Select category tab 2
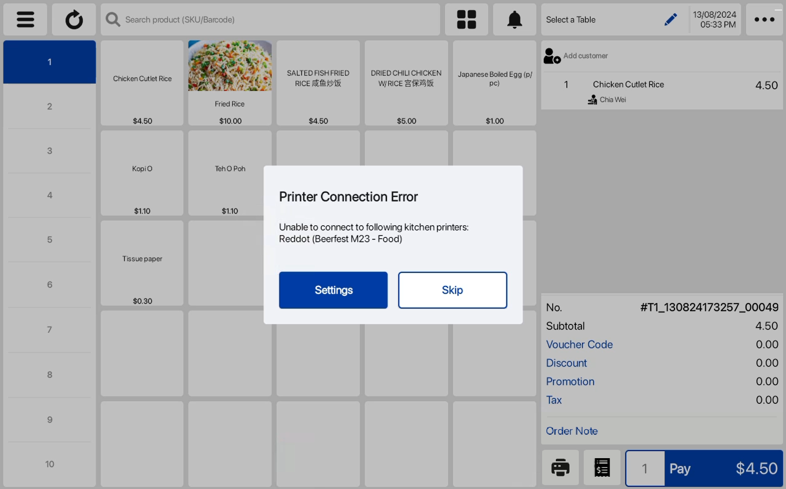The height and width of the screenshot is (489, 786). (49, 106)
